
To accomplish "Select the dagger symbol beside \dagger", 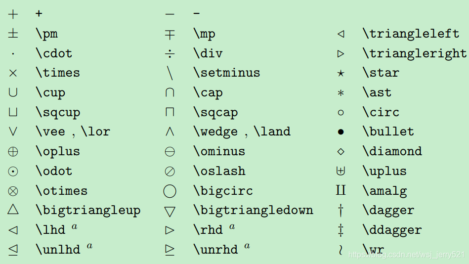I will click(341, 211).
